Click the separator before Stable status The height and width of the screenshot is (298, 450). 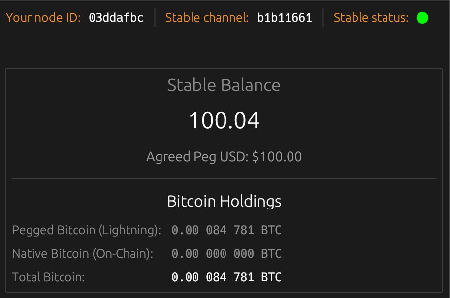pyautogui.click(x=323, y=18)
